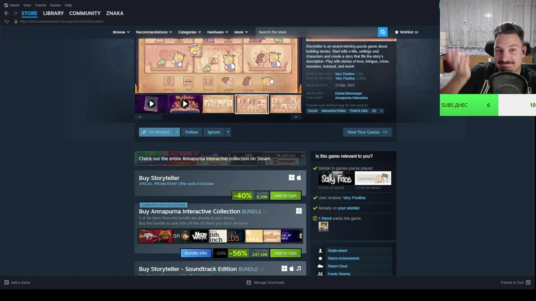
Task: Open the ZNAKA profile tab
Action: (115, 13)
